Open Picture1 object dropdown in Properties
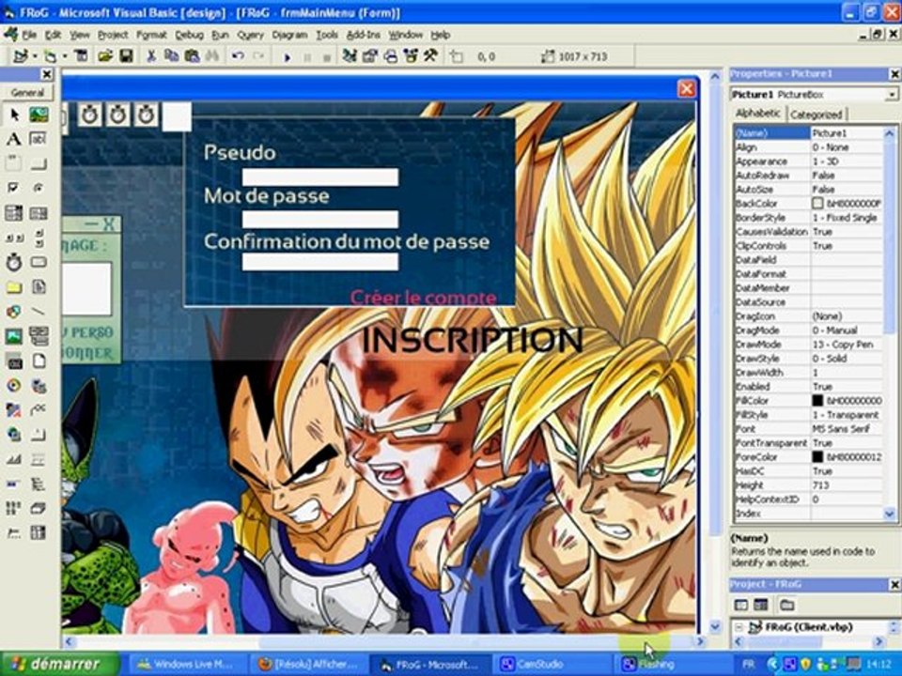Viewport: 902px width, 676px height. pos(891,94)
